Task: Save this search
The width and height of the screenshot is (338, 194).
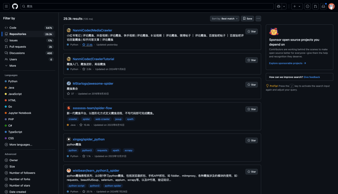Action: click(248, 18)
